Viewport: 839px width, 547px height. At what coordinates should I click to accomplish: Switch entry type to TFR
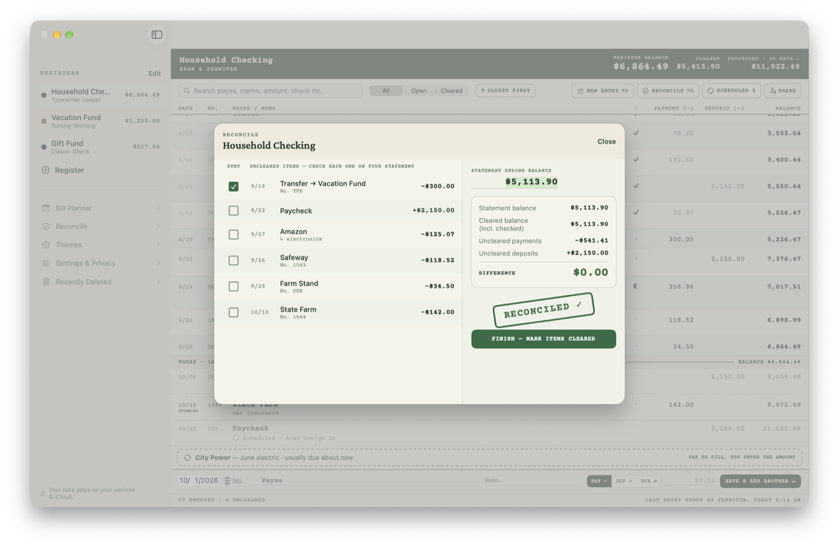point(649,481)
